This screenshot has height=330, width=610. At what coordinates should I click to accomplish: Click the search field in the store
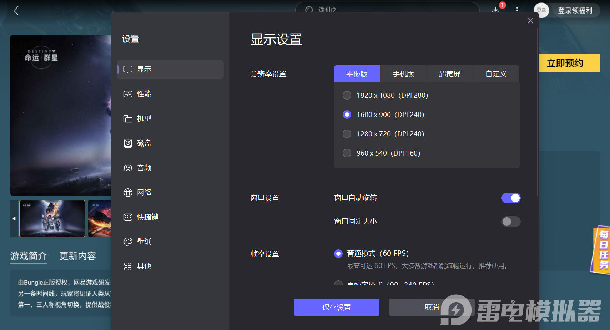point(387,8)
